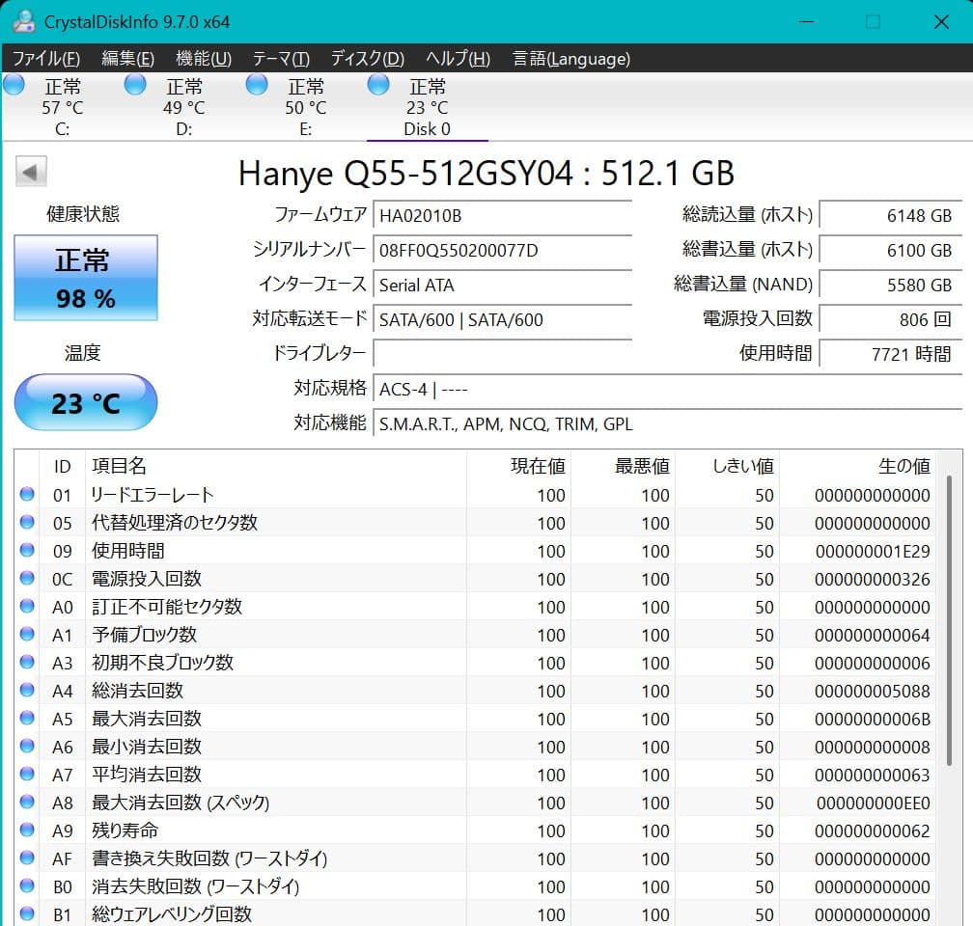Click the blue indicator beside 総消去回数
The height and width of the screenshot is (926, 973).
tap(28, 691)
